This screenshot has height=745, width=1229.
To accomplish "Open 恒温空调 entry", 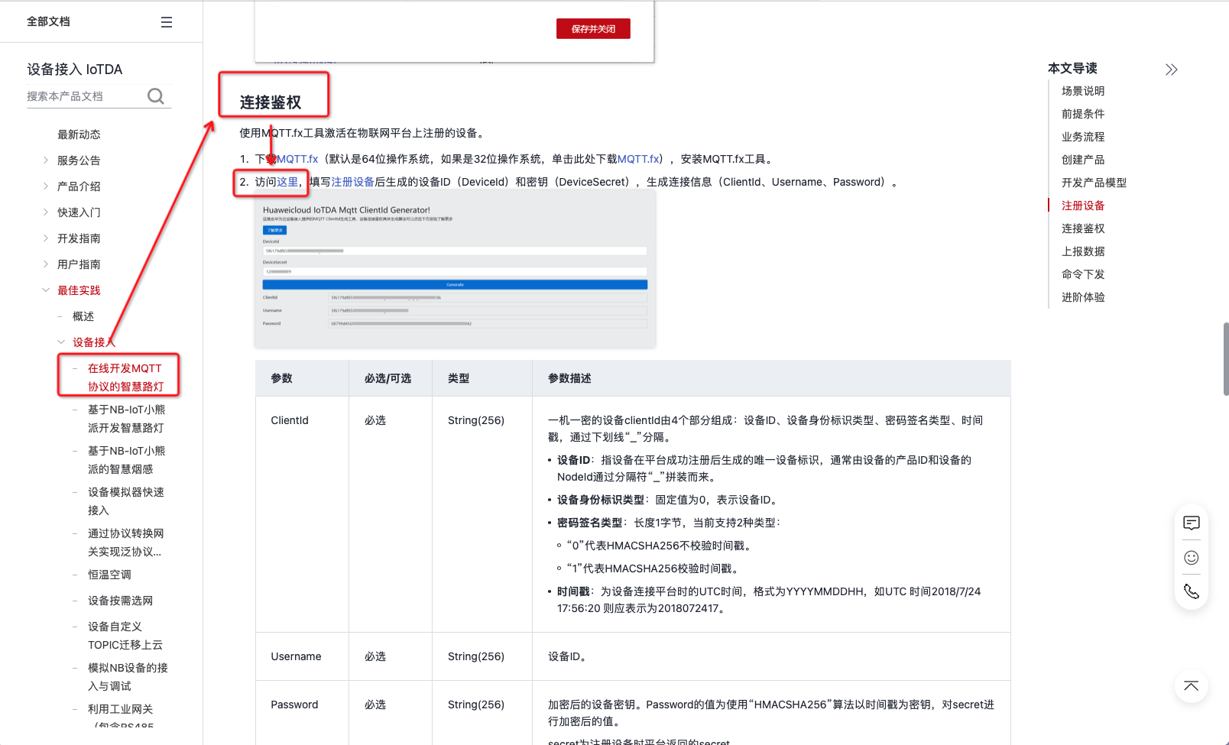I will point(109,575).
